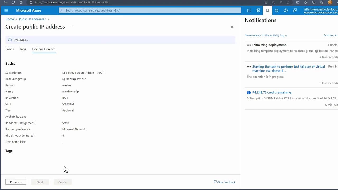This screenshot has height=190, width=338.
Task: Open the Help question mark menu
Action: 286,11
